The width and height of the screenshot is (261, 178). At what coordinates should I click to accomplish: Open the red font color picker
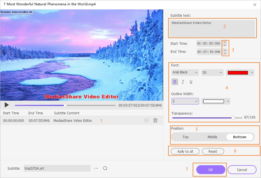(x=240, y=73)
